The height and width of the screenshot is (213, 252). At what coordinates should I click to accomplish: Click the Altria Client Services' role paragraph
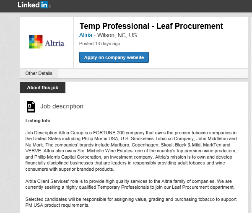(x=130, y=184)
